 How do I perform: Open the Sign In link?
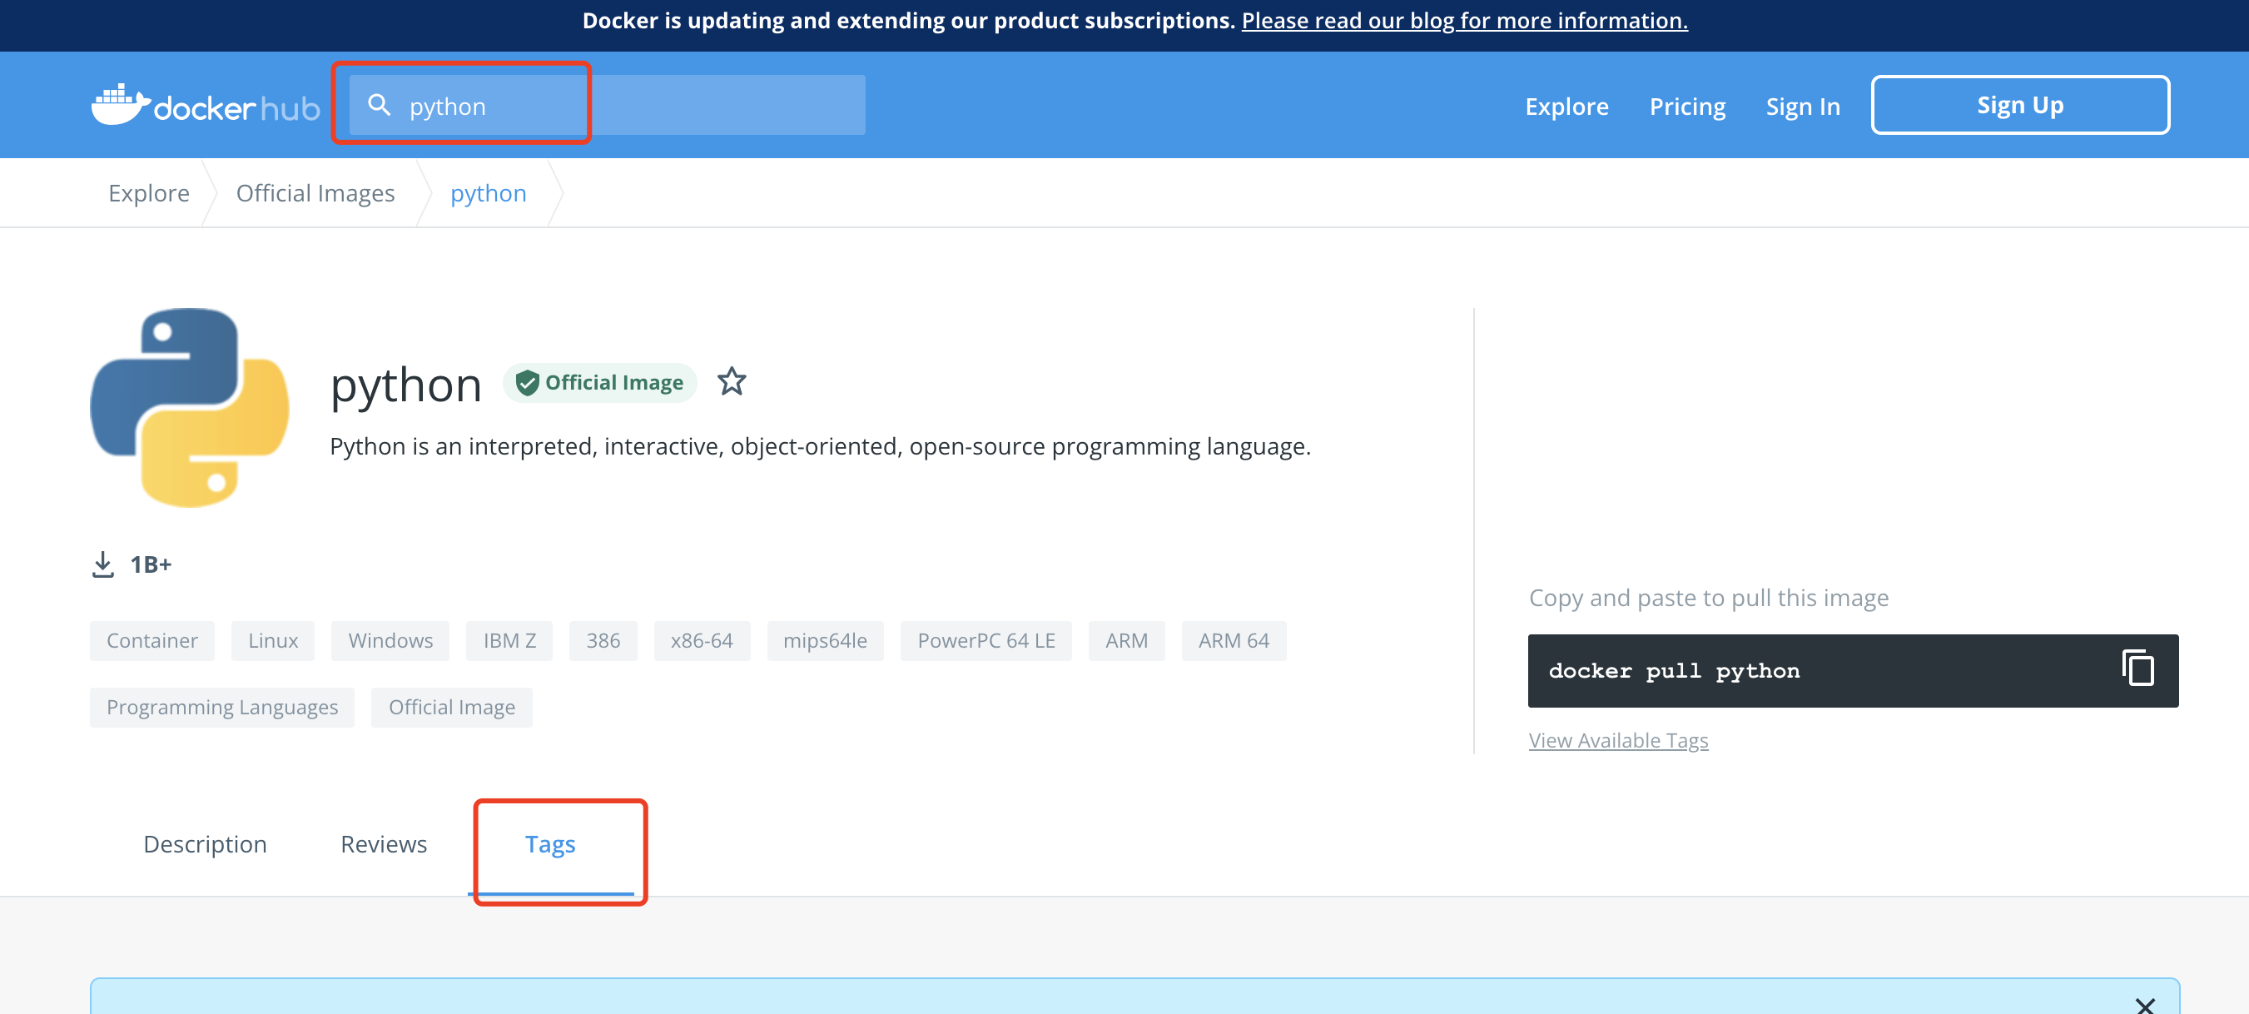[1802, 107]
